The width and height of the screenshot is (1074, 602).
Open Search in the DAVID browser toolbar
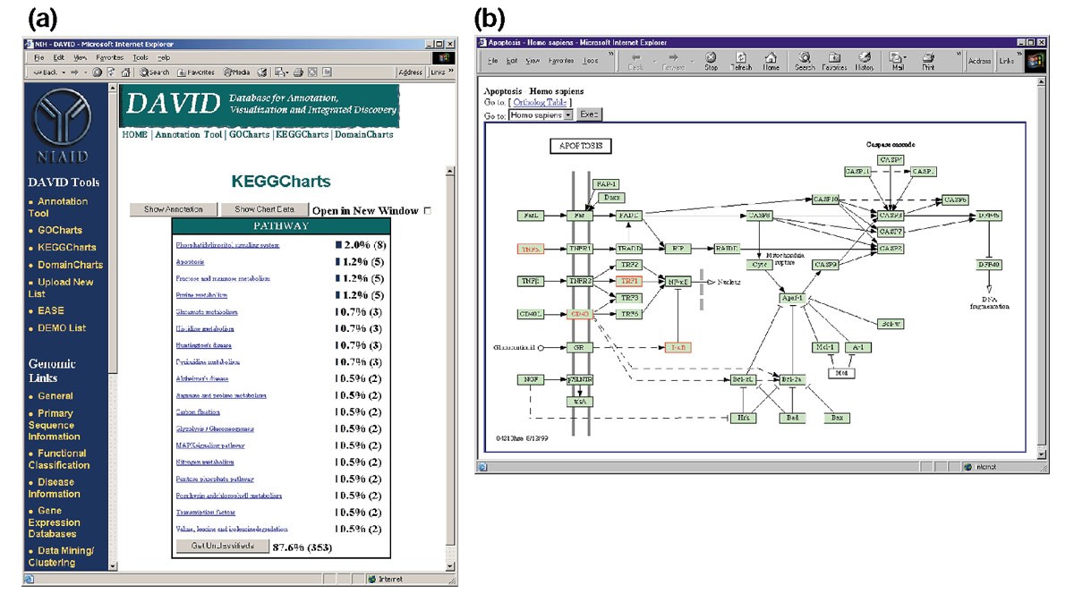coord(154,72)
